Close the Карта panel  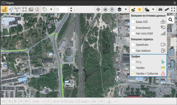[x=175, y=3]
